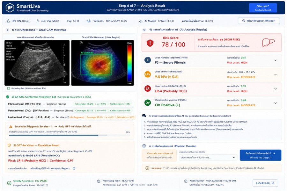Click the Step 6/7 Analysis Result indicator
The width and height of the screenshot is (287, 191).
263,8
